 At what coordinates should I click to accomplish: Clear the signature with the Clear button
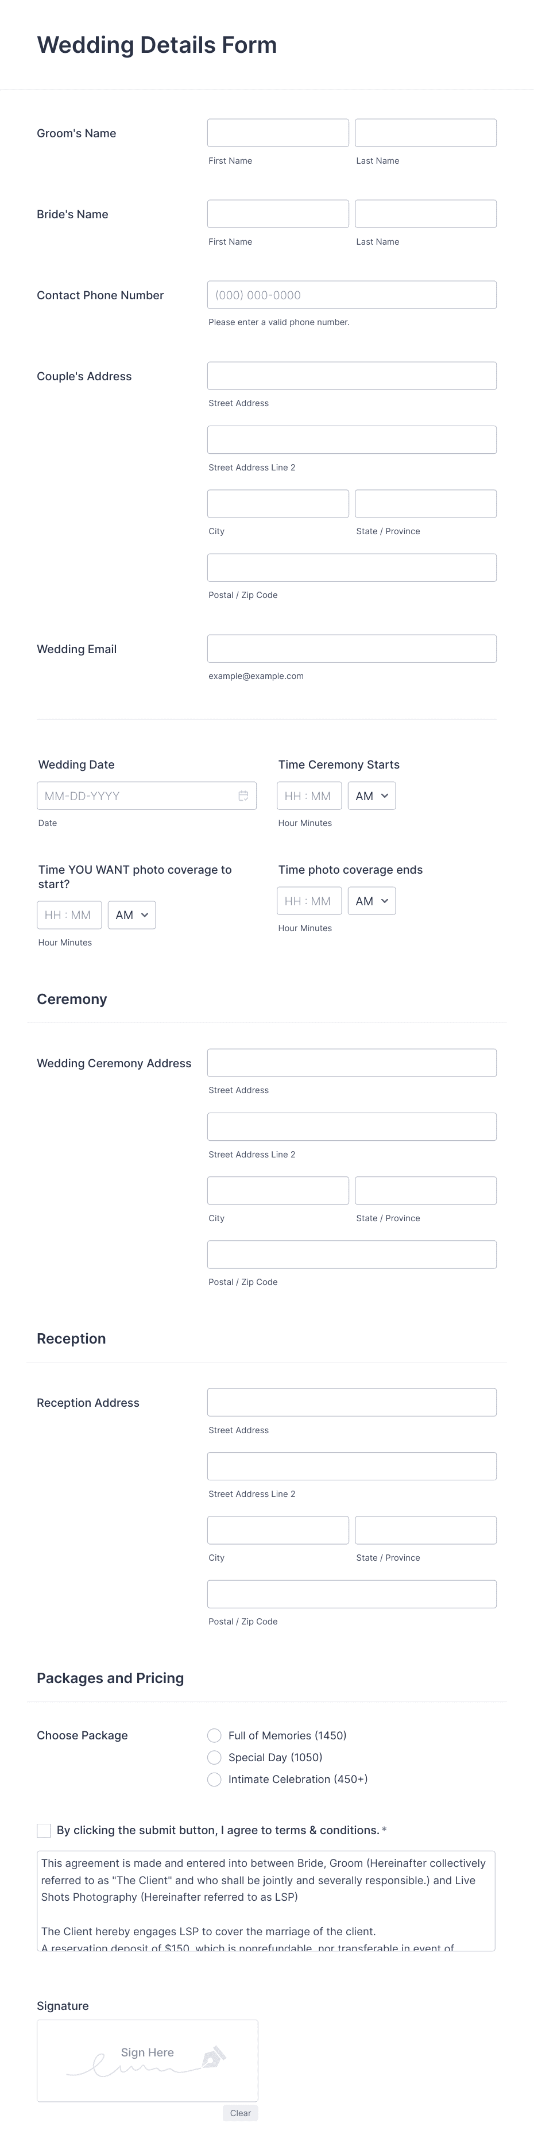[241, 2112]
